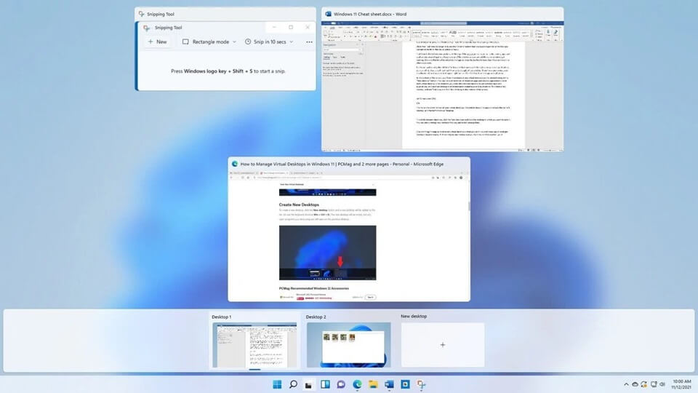This screenshot has height=393, width=698.
Task: Click the Snipping Tool title bar icon
Action: [x=142, y=14]
